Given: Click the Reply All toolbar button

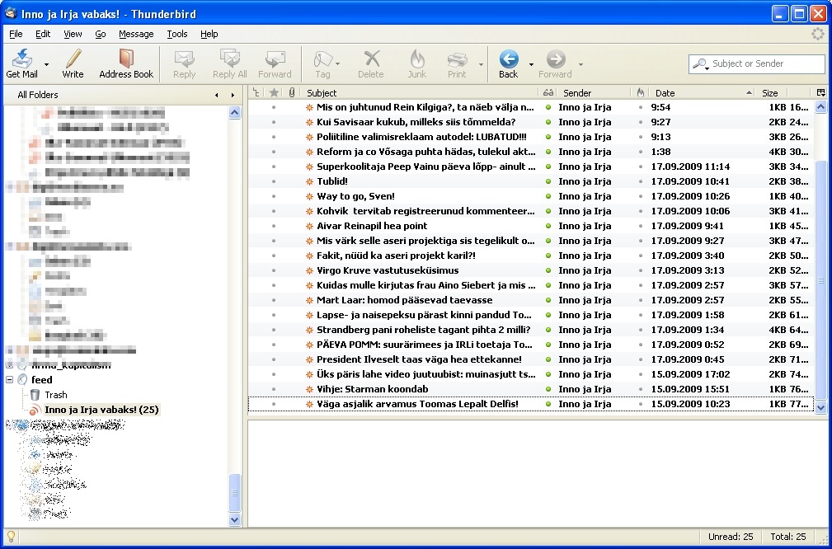Looking at the screenshot, I should [x=230, y=63].
